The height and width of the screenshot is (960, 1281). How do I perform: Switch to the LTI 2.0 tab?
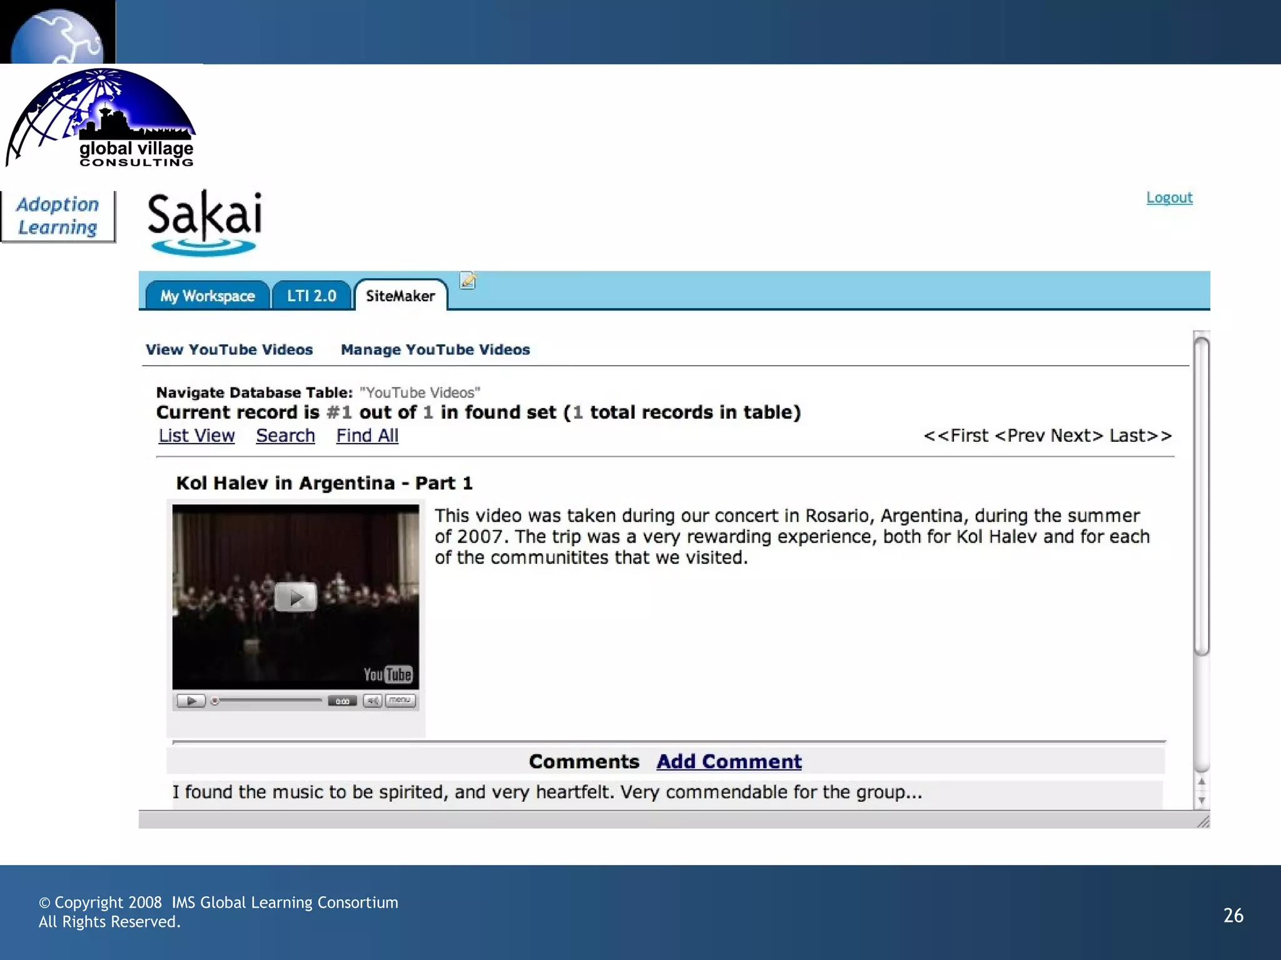point(311,296)
